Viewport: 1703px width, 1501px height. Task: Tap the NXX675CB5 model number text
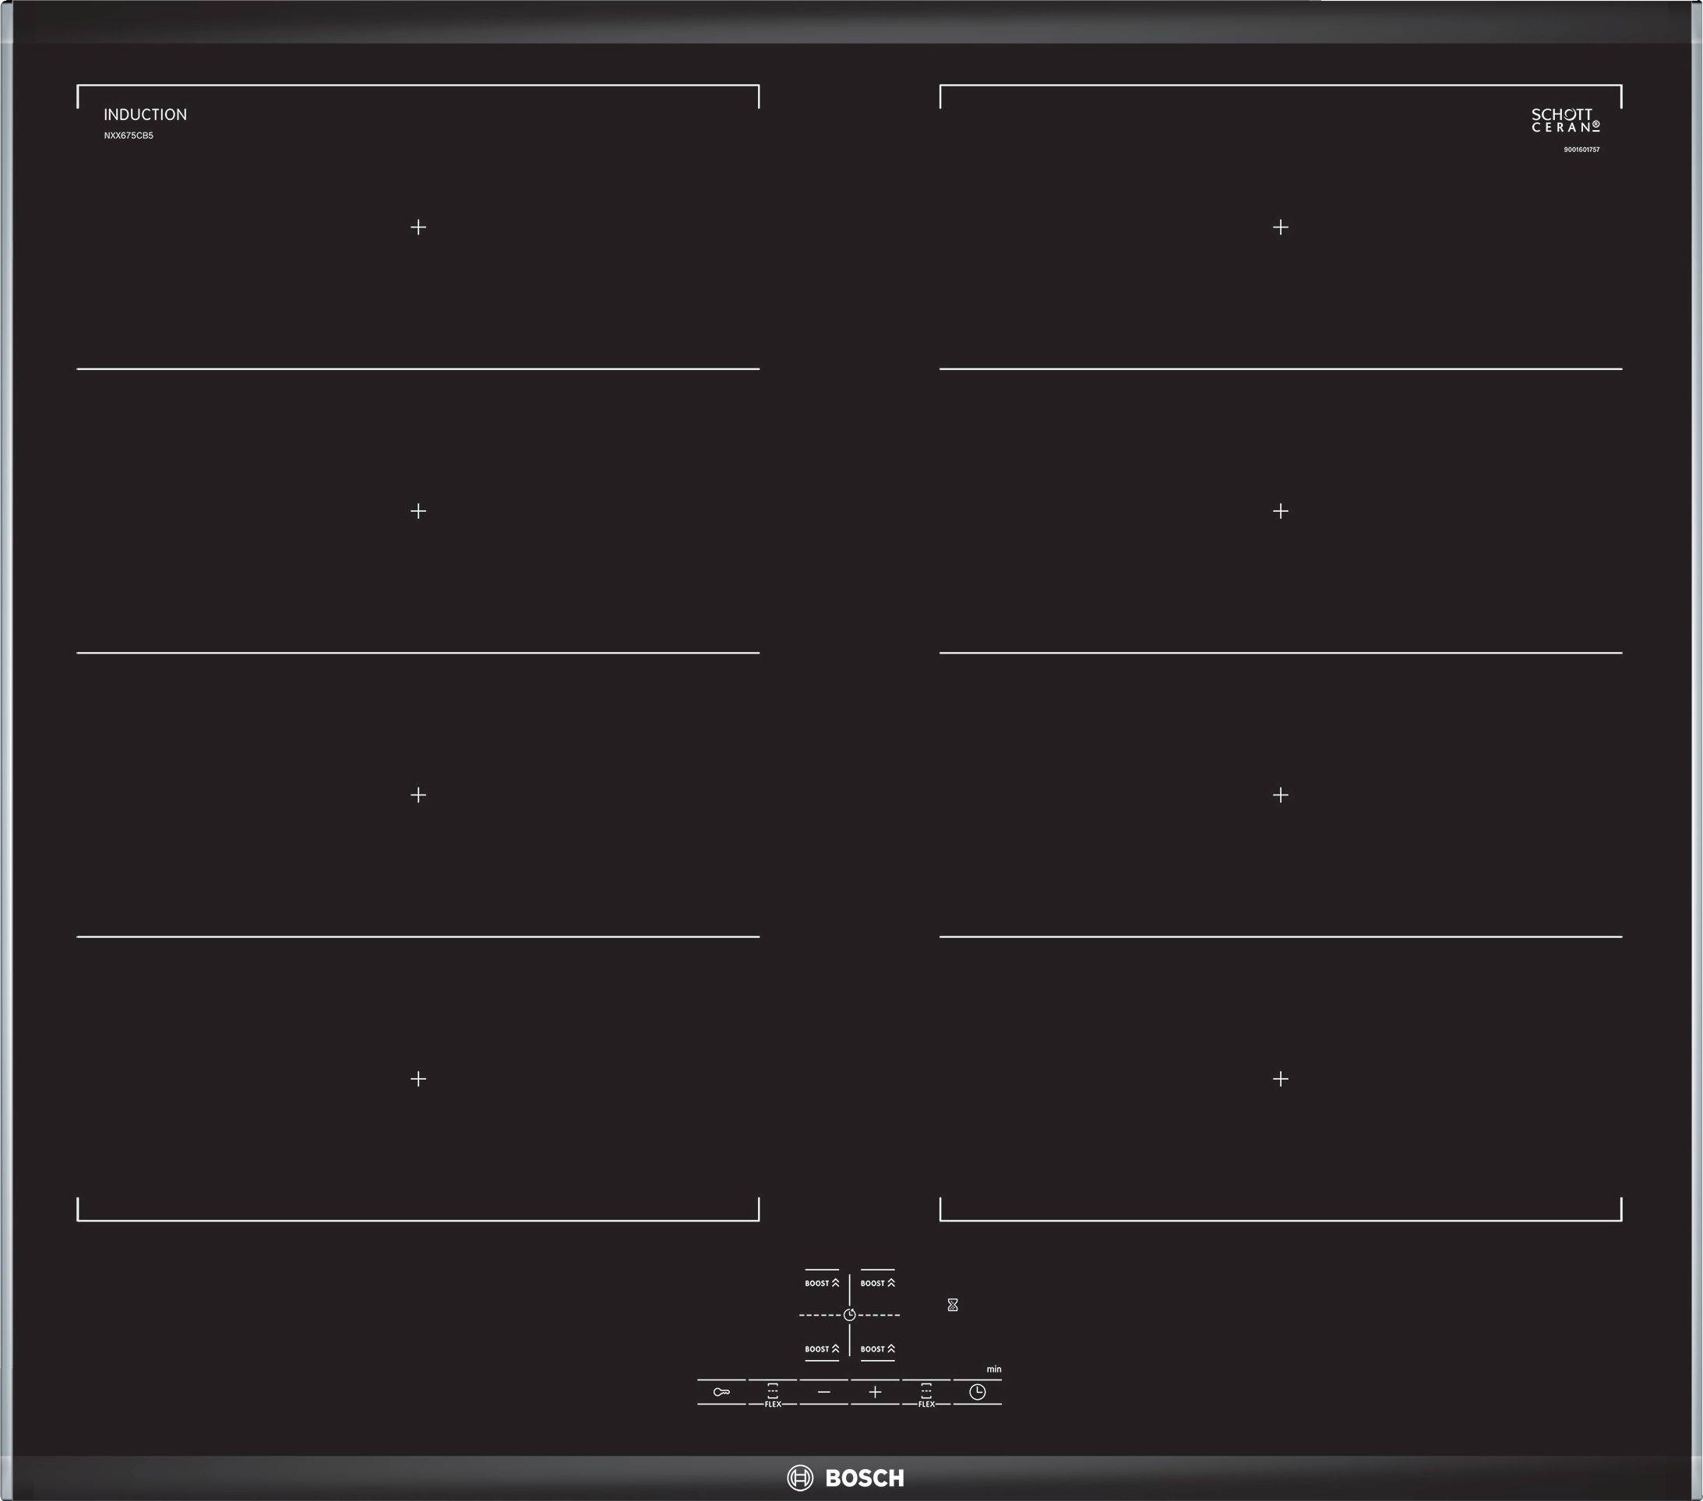point(129,136)
